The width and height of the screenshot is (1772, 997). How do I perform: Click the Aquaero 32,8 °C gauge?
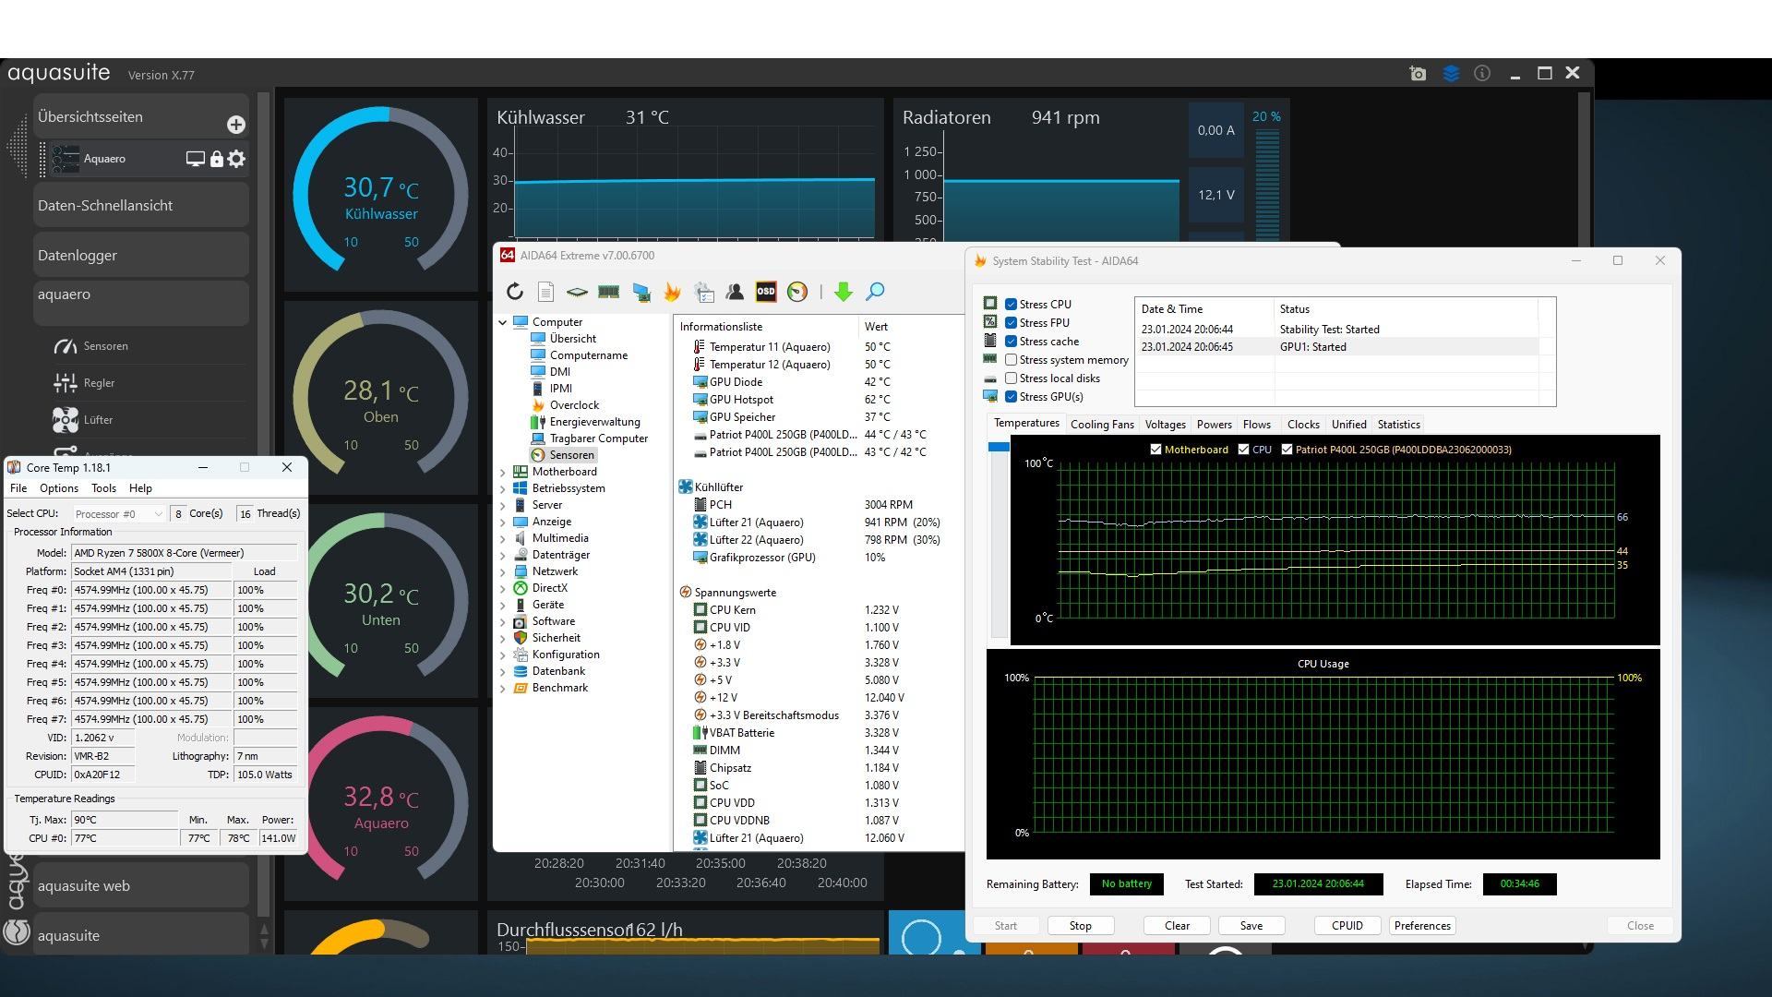[x=381, y=803]
